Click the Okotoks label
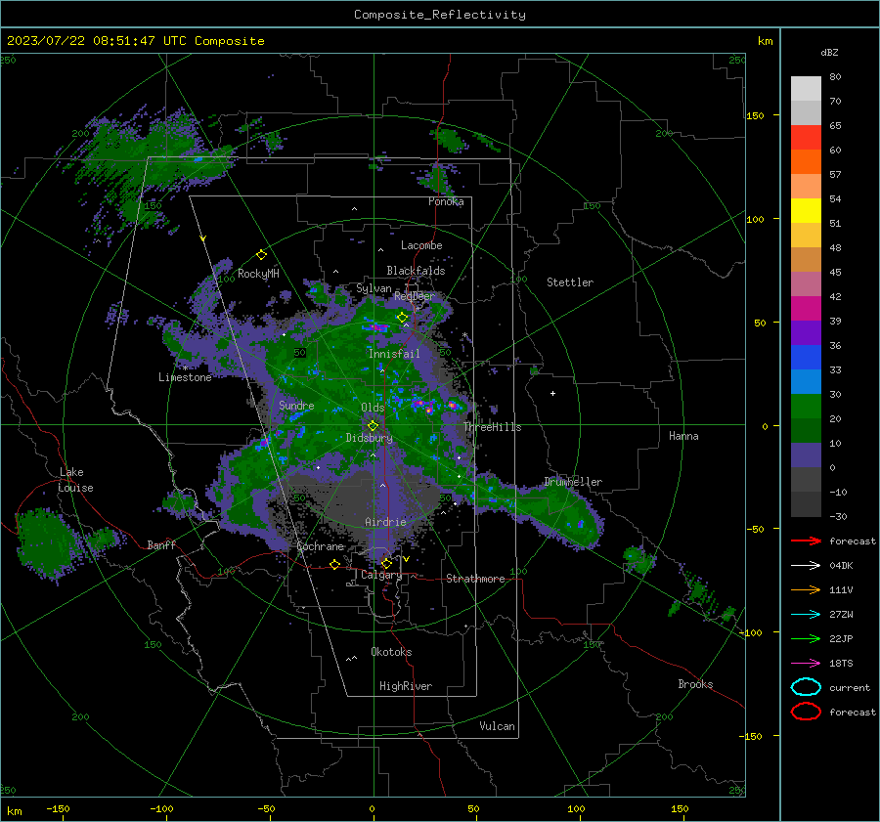 point(391,652)
